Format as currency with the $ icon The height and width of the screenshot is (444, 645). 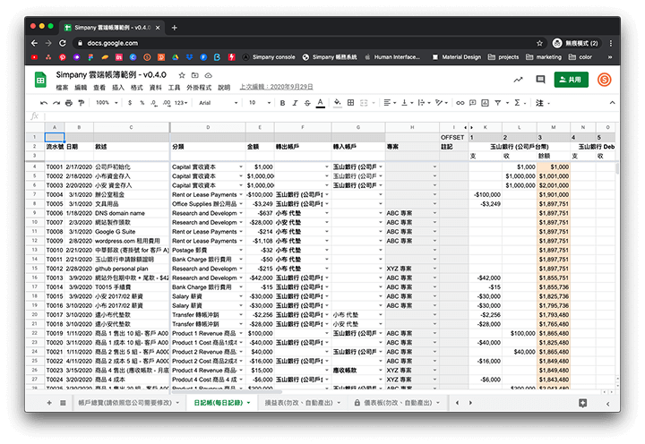click(x=130, y=103)
